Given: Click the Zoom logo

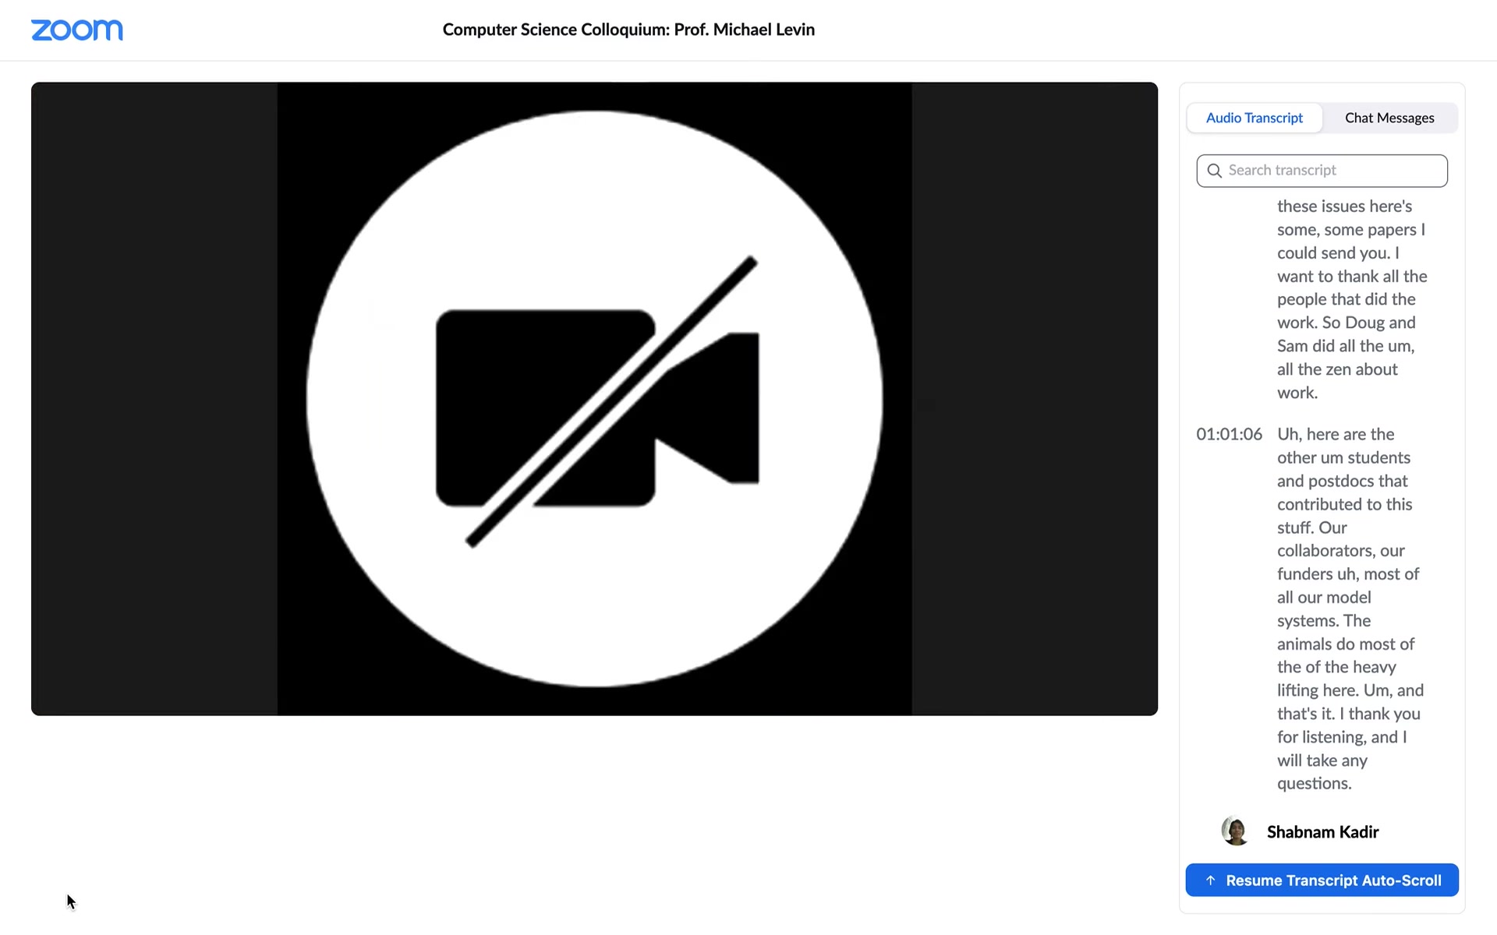Looking at the screenshot, I should click(x=76, y=30).
